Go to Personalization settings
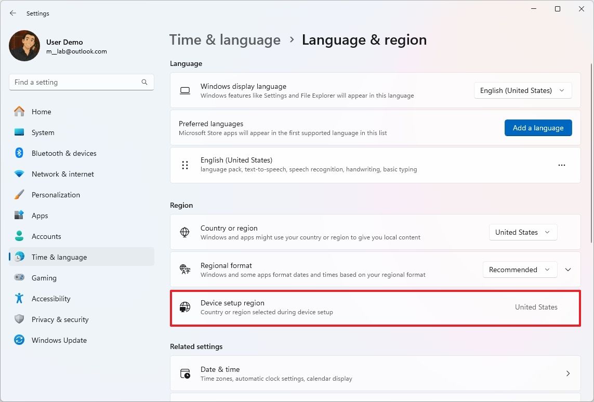 (x=56, y=195)
